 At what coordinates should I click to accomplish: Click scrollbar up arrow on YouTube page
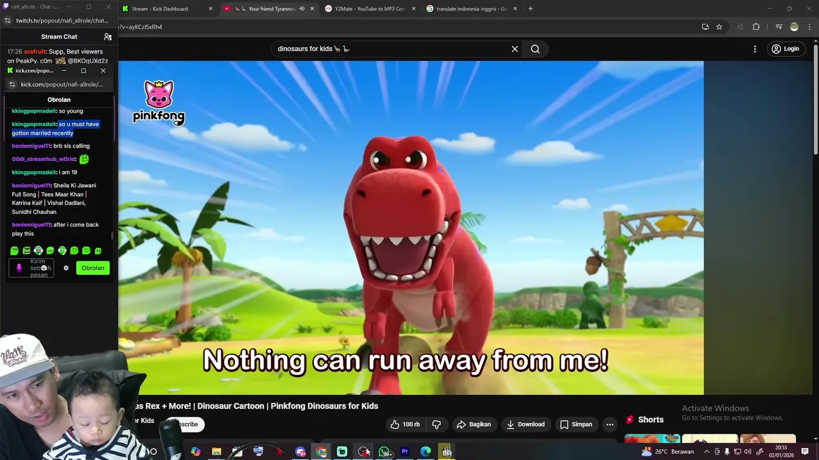815,42
